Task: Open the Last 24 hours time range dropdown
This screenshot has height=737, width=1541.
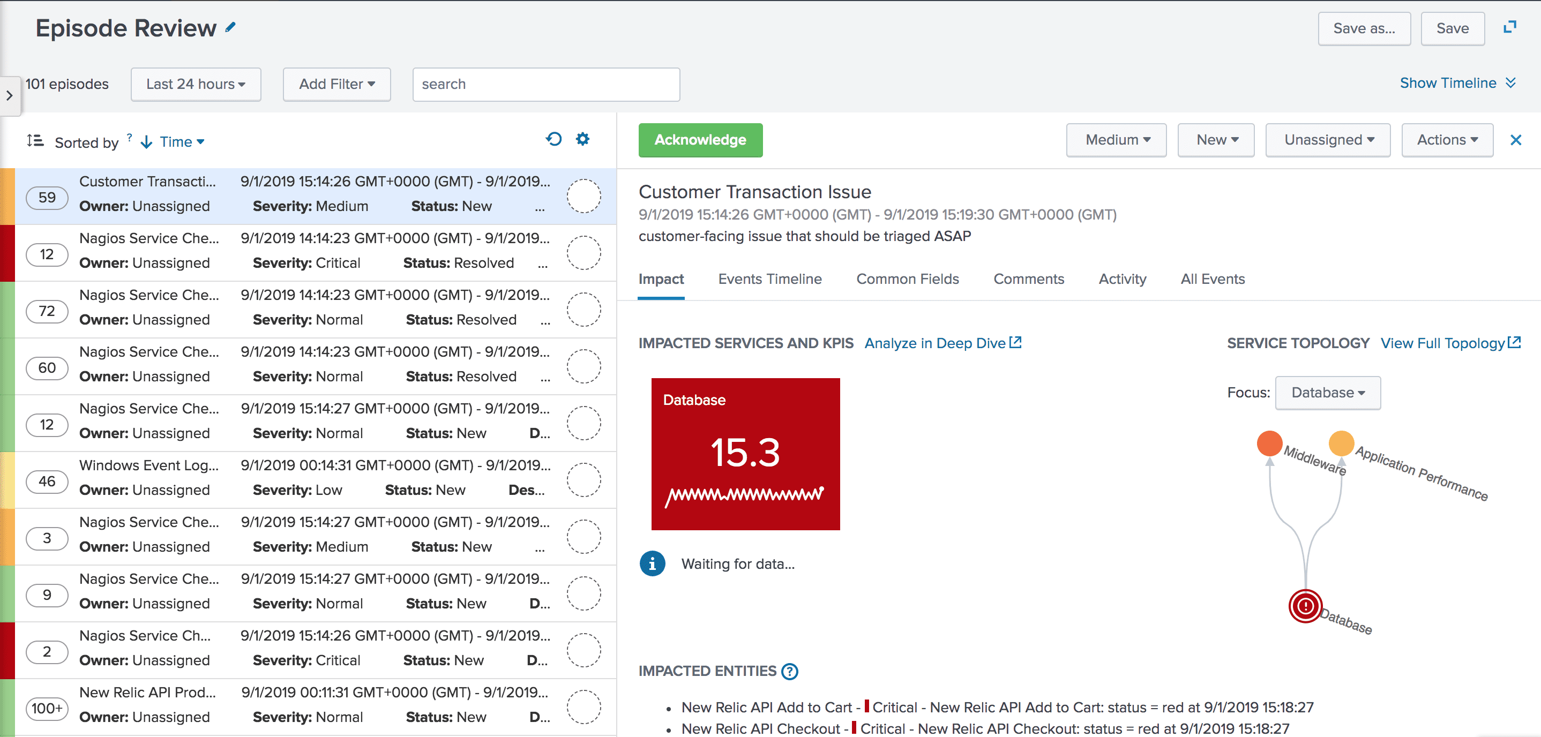Action: click(x=196, y=84)
